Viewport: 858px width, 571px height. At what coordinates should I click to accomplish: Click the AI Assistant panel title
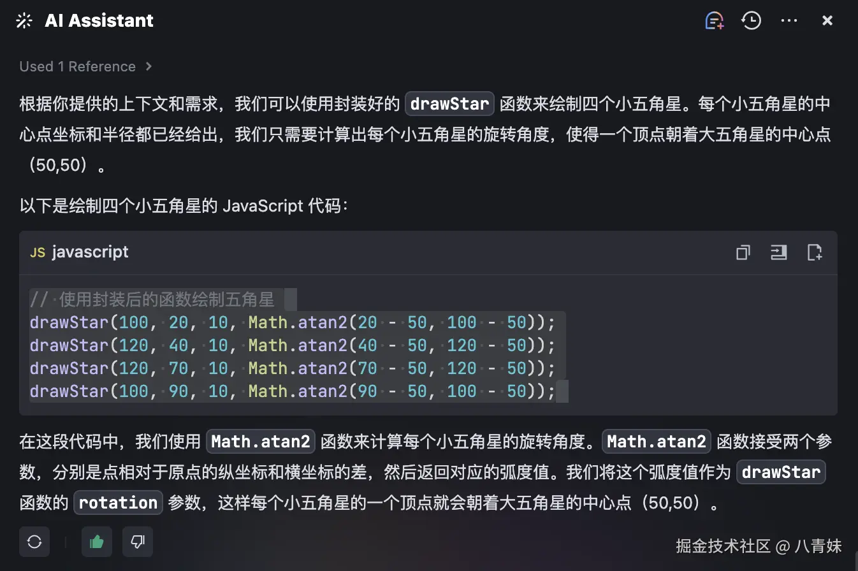click(x=99, y=21)
